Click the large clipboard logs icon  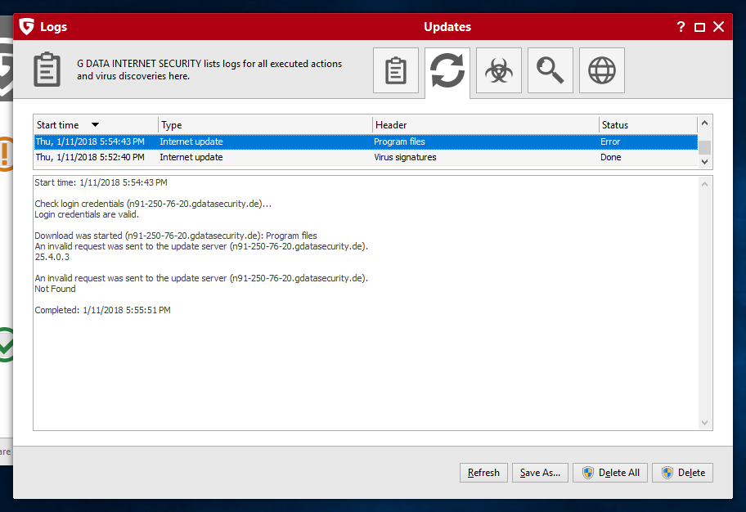pyautogui.click(x=47, y=70)
